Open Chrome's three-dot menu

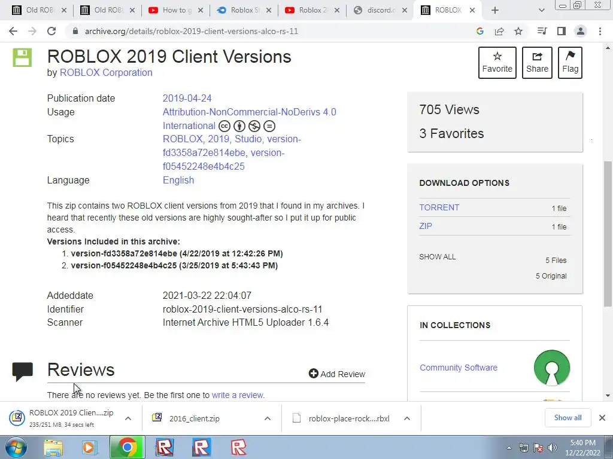pyautogui.click(x=600, y=31)
